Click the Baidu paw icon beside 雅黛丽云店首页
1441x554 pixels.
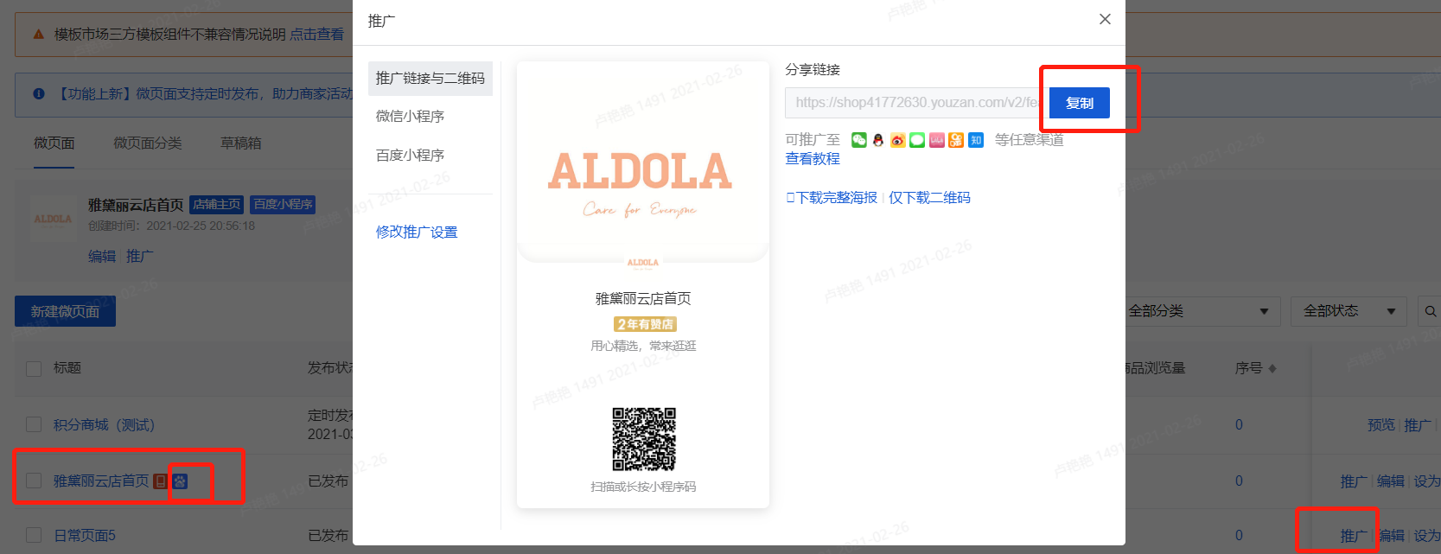[180, 481]
